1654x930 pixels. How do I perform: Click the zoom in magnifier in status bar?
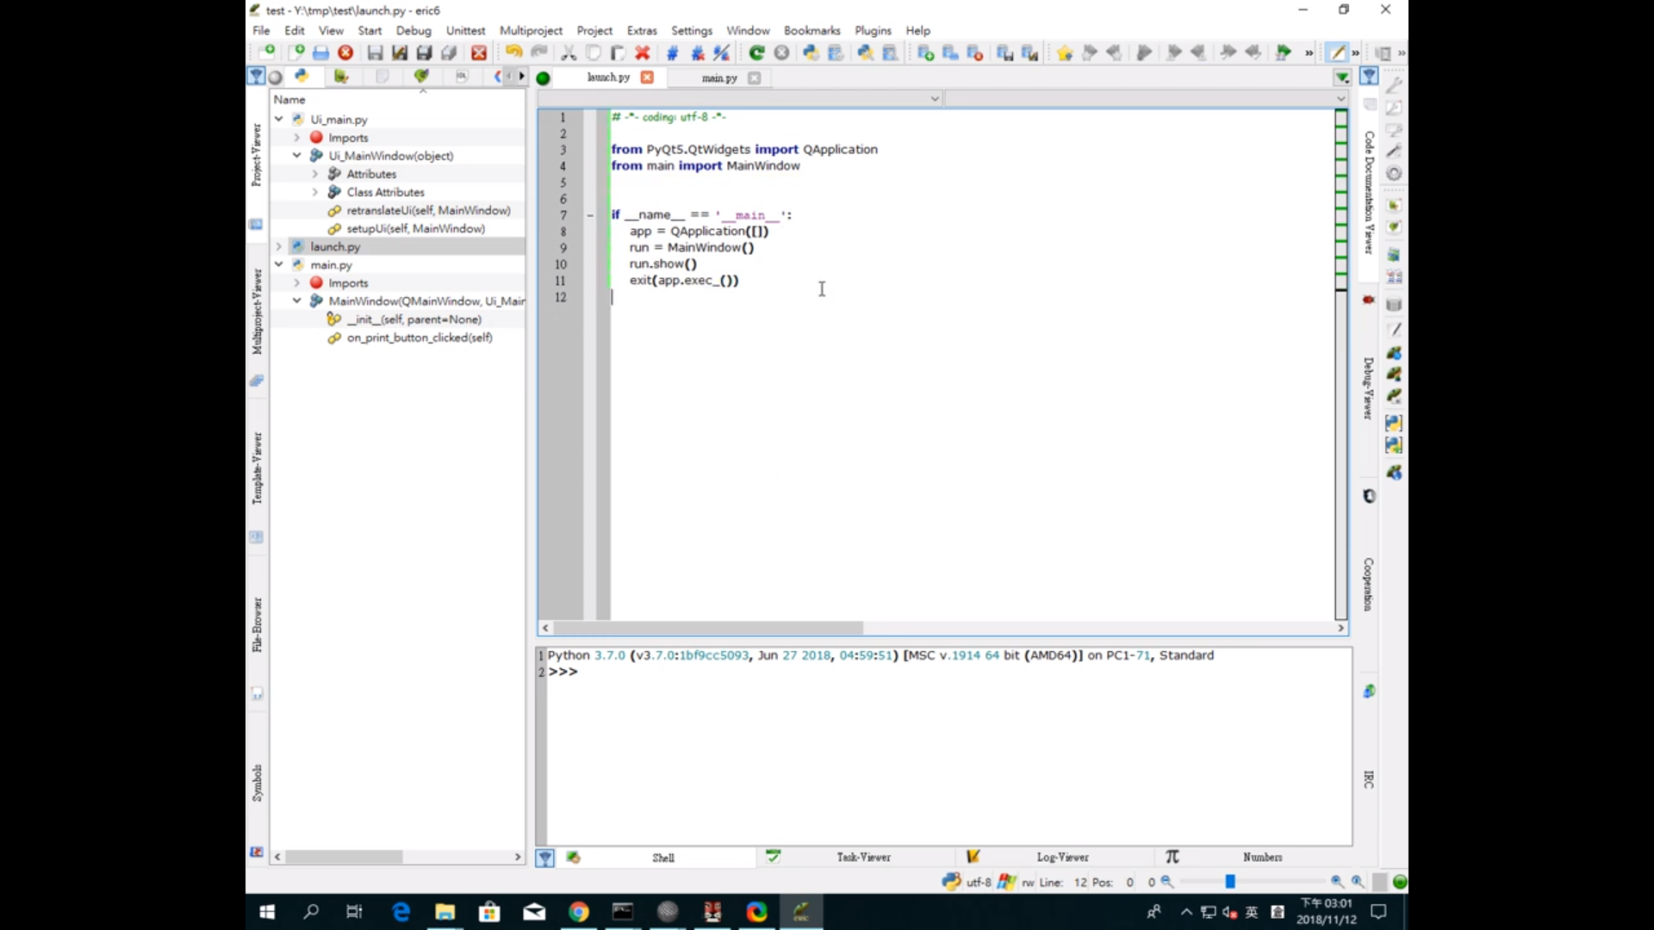coord(1336,882)
